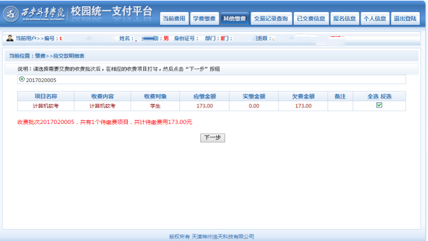
Task: Open the 个人信息 tab
Action: (x=375, y=18)
